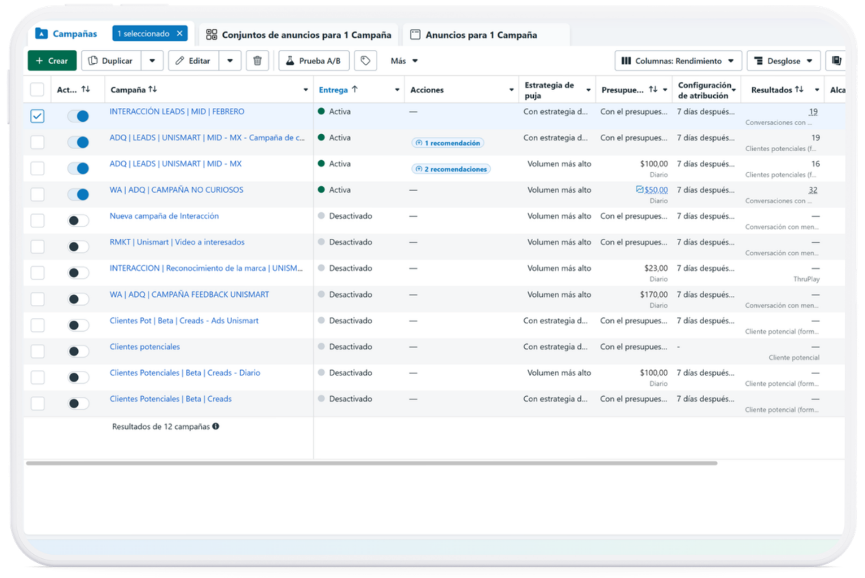Turn off the WA ADQ CAMPAÑA NO CURIOSOS toggle

tap(78, 195)
